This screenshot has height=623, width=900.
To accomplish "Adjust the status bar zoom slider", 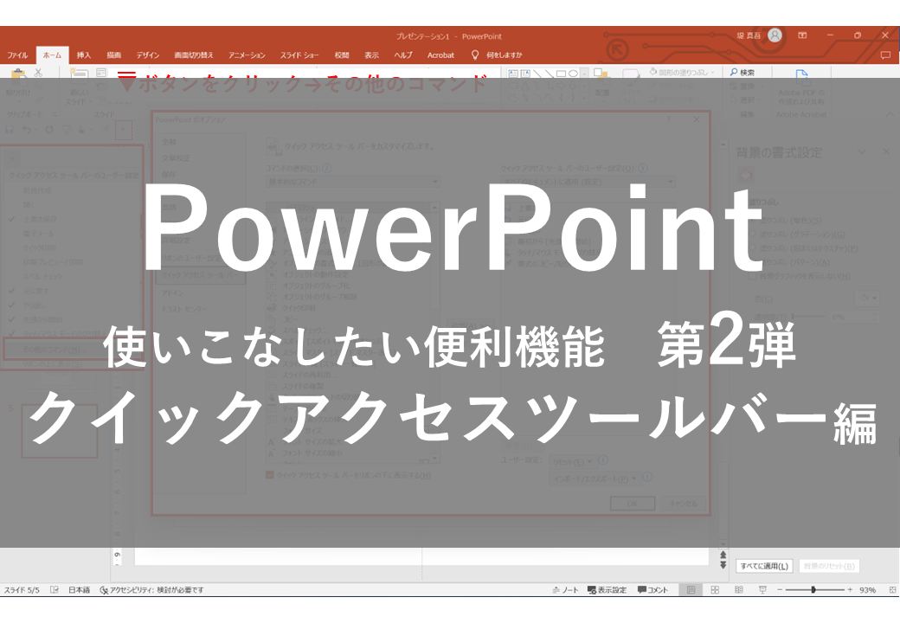I will pyautogui.click(x=814, y=590).
